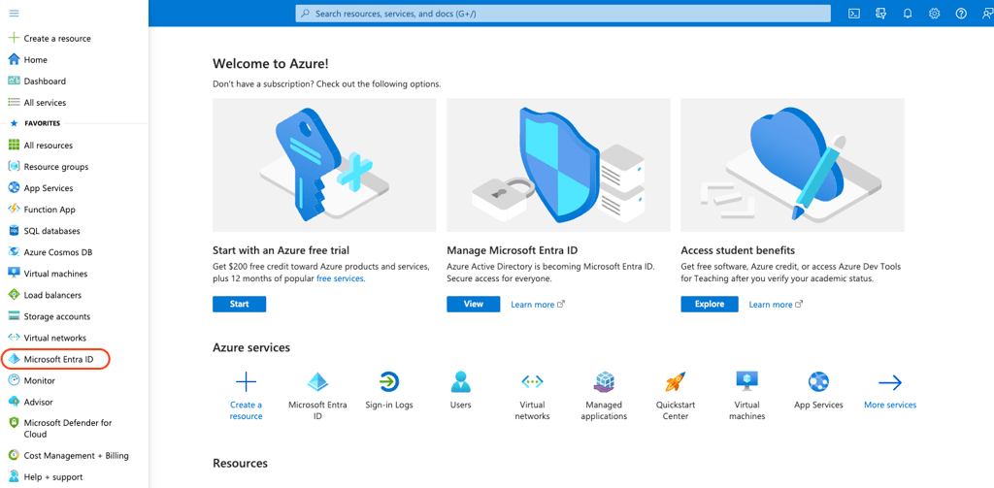This screenshot has width=994, height=488.
Task: Open notifications bell in top bar
Action: [908, 14]
